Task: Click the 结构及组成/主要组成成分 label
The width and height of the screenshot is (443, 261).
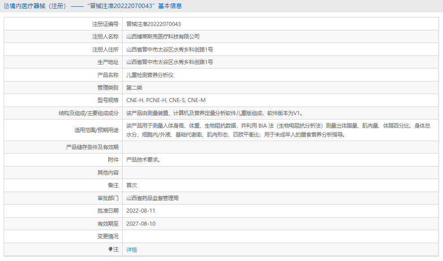Action: tap(89, 113)
